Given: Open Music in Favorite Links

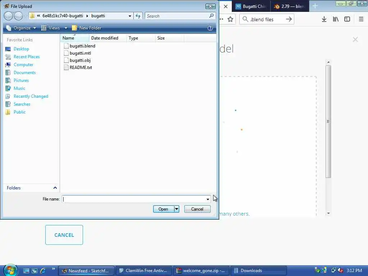Looking at the screenshot, I should tap(19, 88).
